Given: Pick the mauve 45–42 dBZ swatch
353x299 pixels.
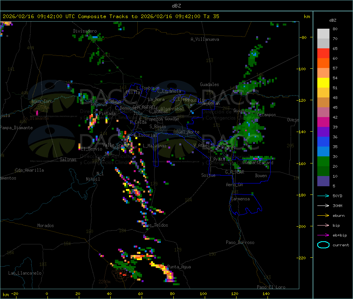Looking at the screenshot, I should tap(323, 112).
